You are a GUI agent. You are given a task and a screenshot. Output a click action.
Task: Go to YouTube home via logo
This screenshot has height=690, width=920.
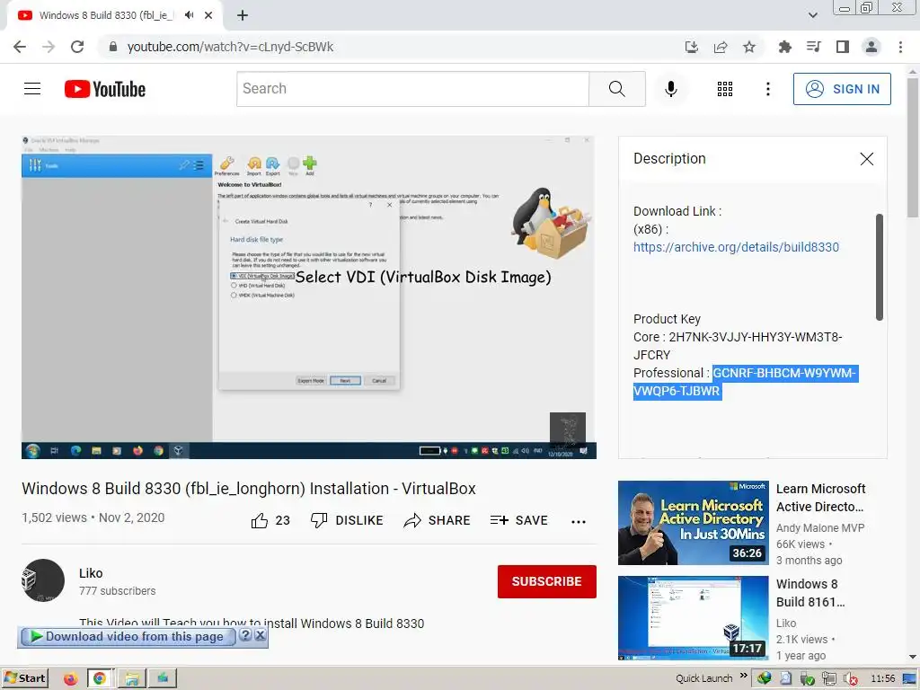coord(105,89)
